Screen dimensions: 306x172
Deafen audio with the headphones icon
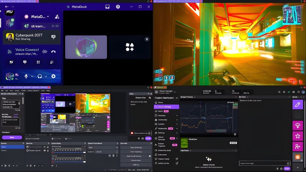tap(40, 76)
